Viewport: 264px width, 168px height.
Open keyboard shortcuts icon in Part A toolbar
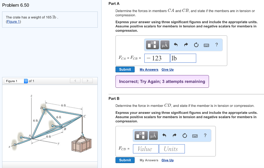[207, 45]
